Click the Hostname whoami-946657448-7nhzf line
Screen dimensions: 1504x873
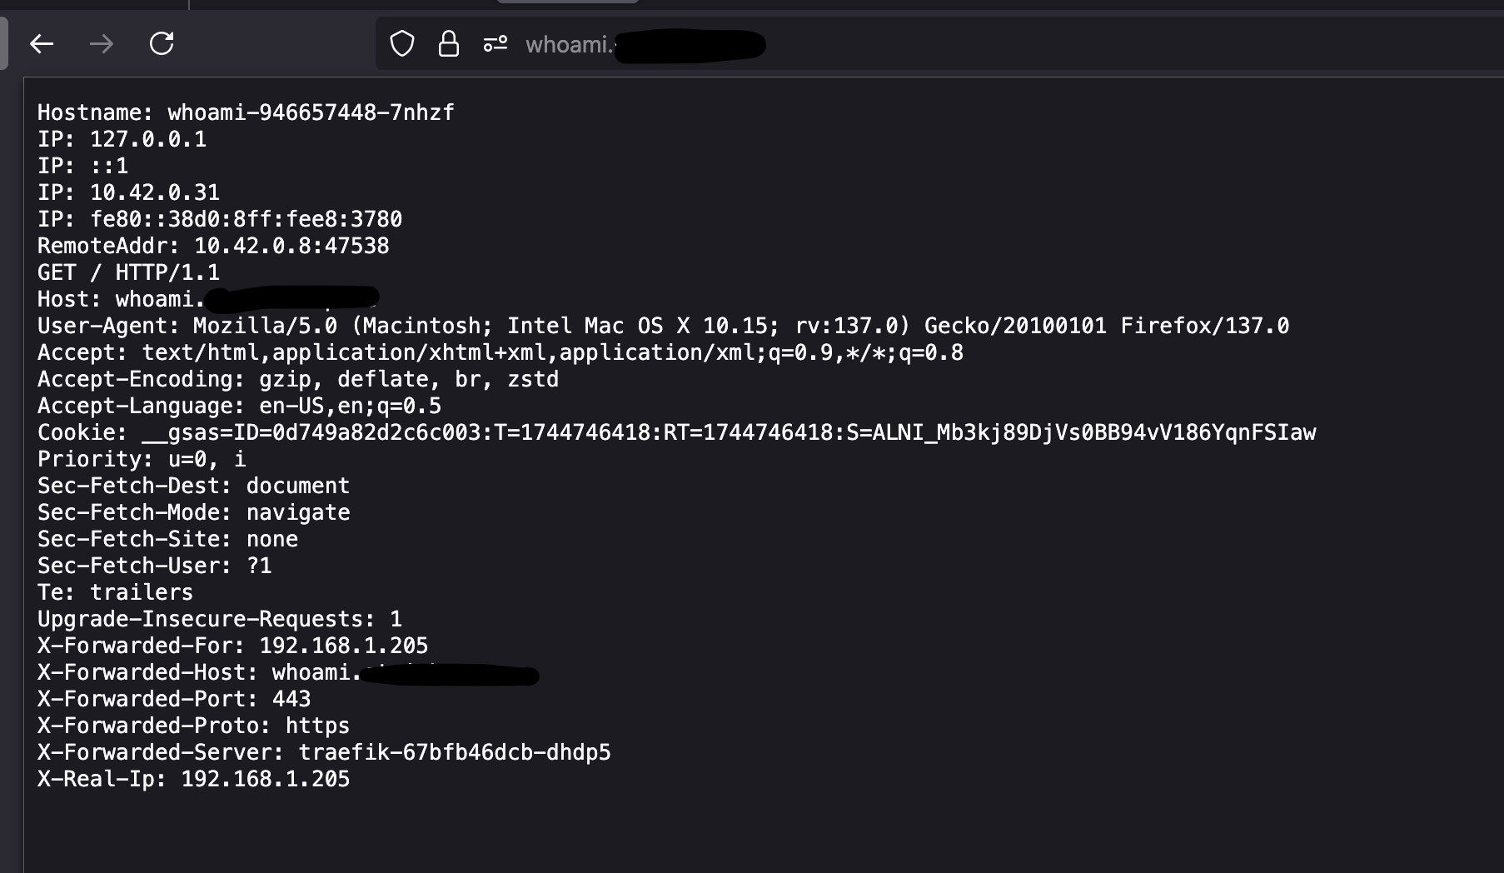click(x=246, y=112)
